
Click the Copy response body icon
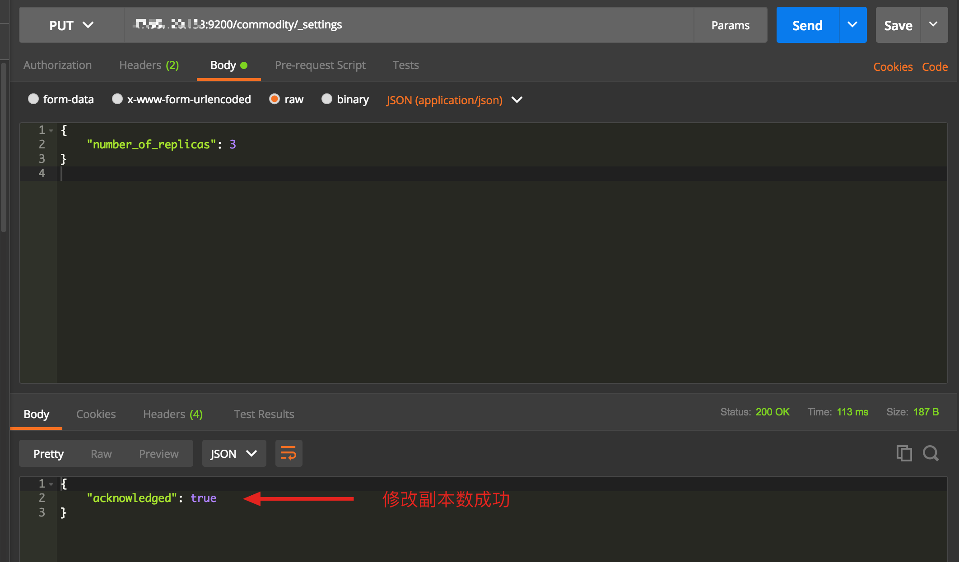904,453
